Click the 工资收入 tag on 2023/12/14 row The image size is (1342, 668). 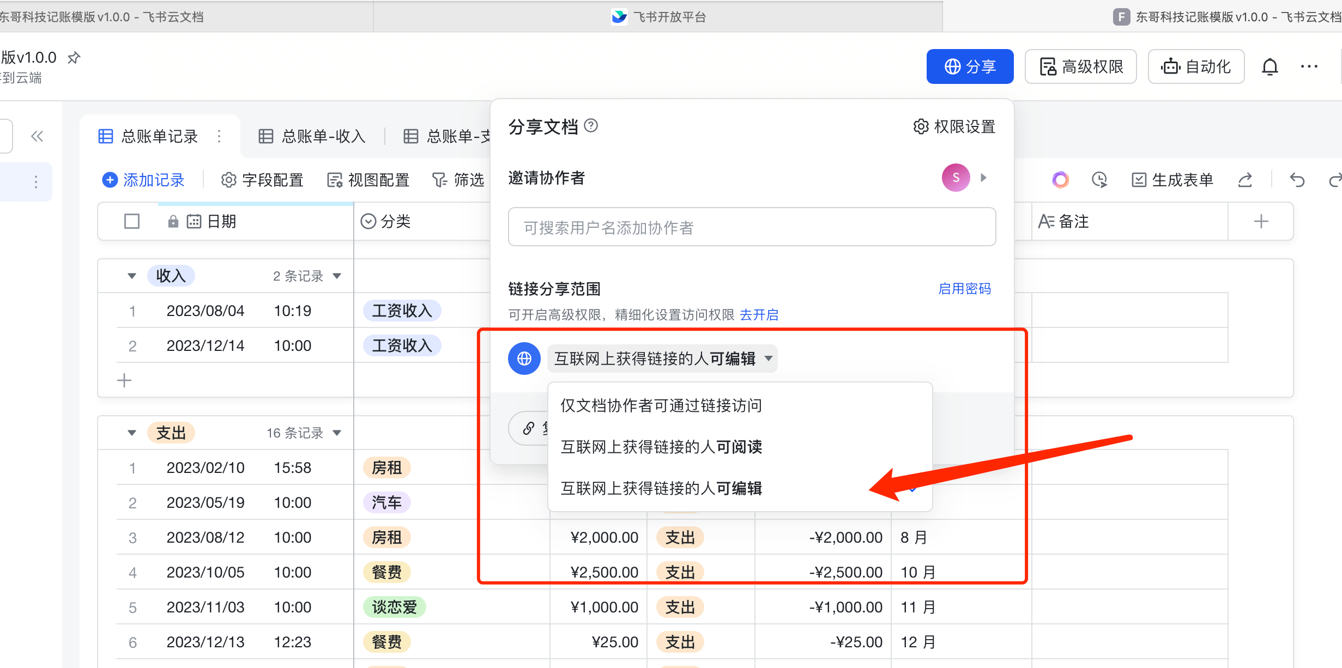[x=402, y=345]
